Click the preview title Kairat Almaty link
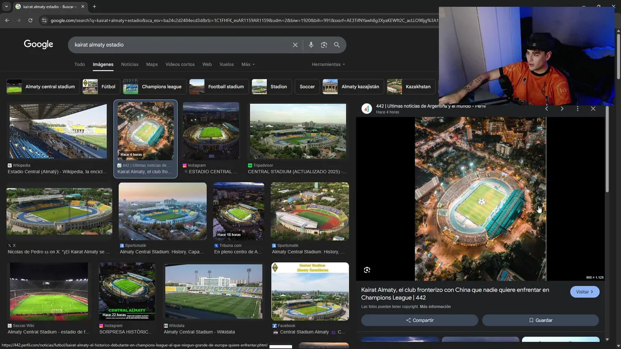Screen dimensions: 621x349 tap(455, 294)
